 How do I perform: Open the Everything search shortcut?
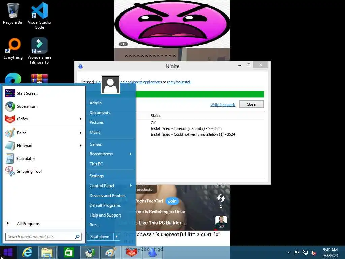(x=13, y=49)
